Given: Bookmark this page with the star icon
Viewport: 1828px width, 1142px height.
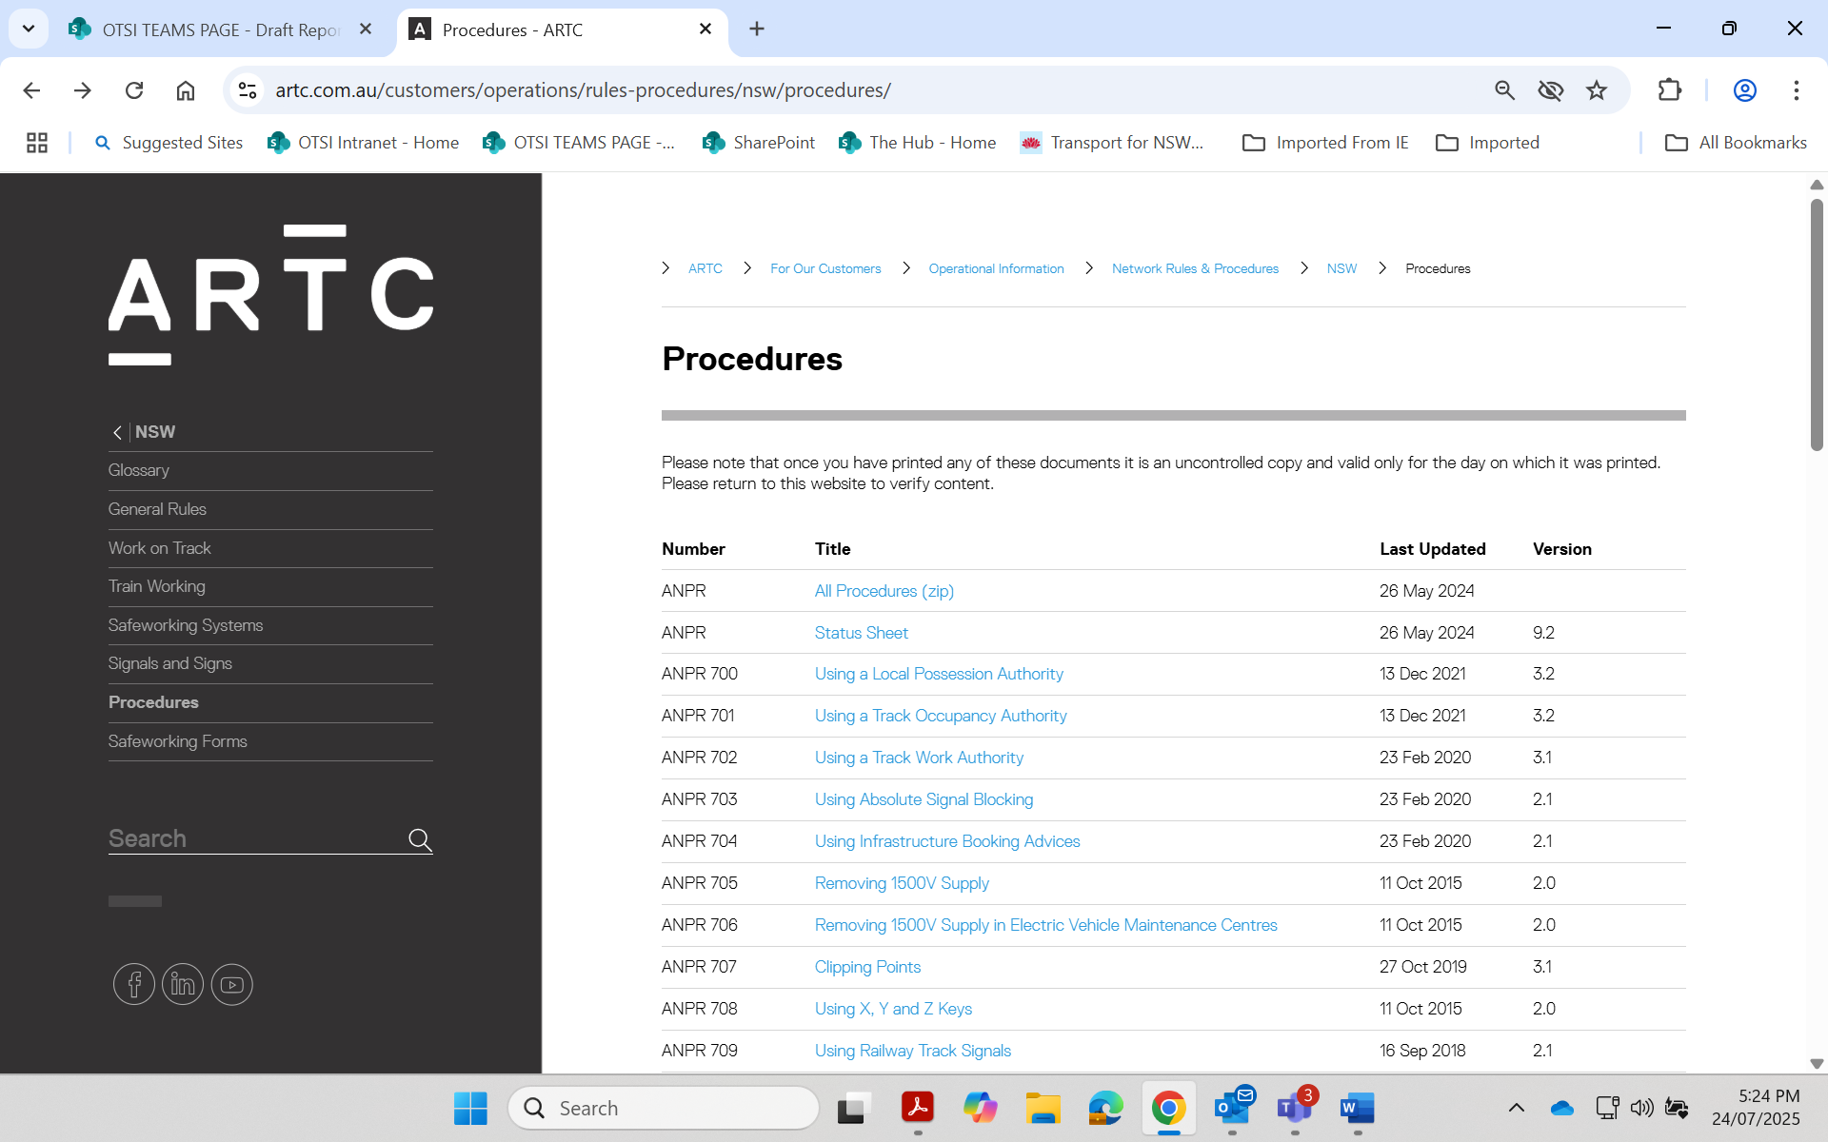Looking at the screenshot, I should [x=1597, y=90].
